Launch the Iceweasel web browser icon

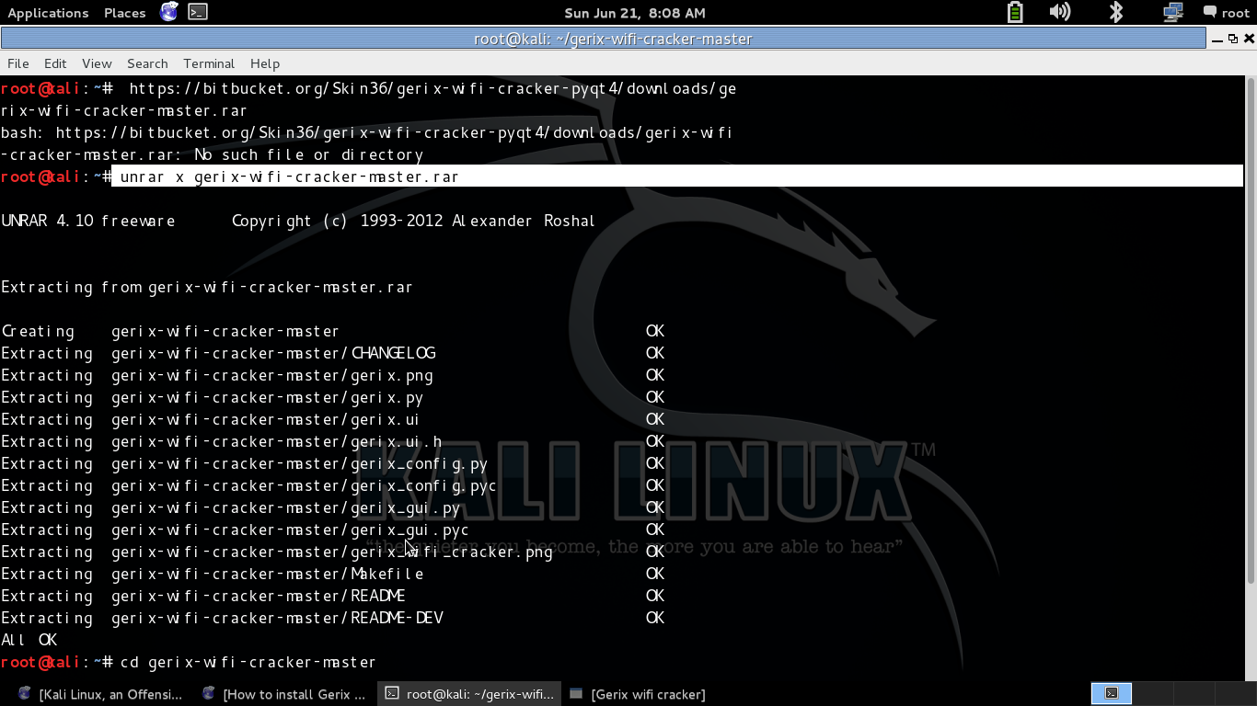tap(169, 12)
